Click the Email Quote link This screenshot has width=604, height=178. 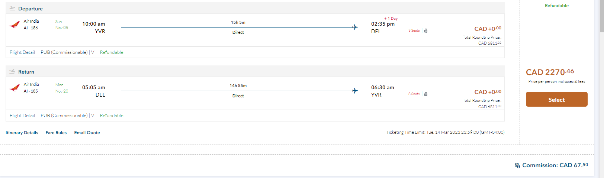pos(87,133)
